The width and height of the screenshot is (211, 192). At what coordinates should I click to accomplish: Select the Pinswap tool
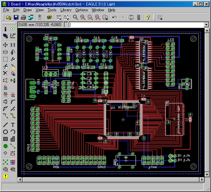(5, 80)
